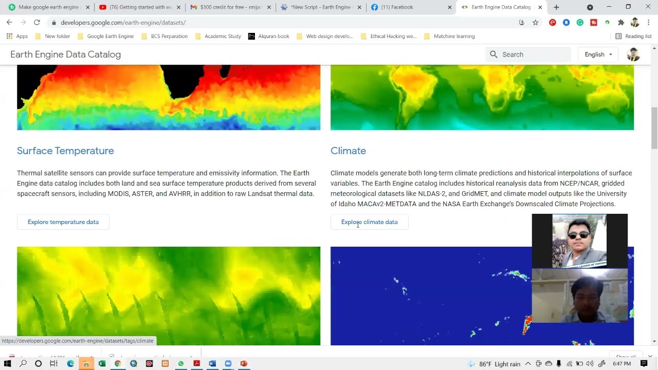This screenshot has height=370, width=658.
Task: Open the notification center icon
Action: tap(644, 364)
